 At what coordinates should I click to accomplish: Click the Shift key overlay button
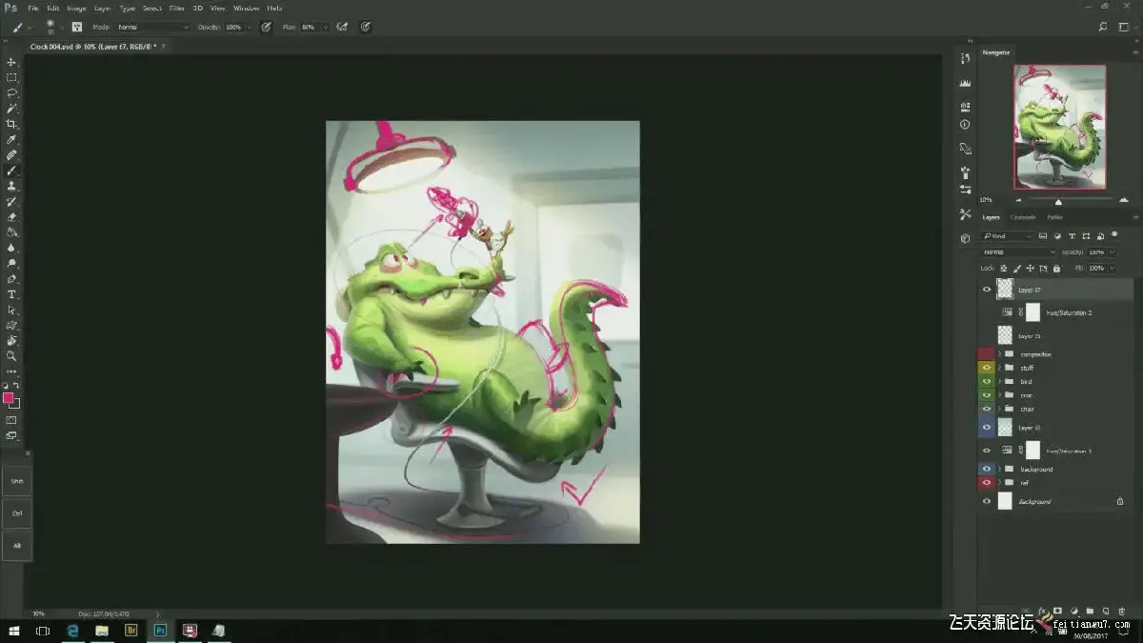point(17,481)
